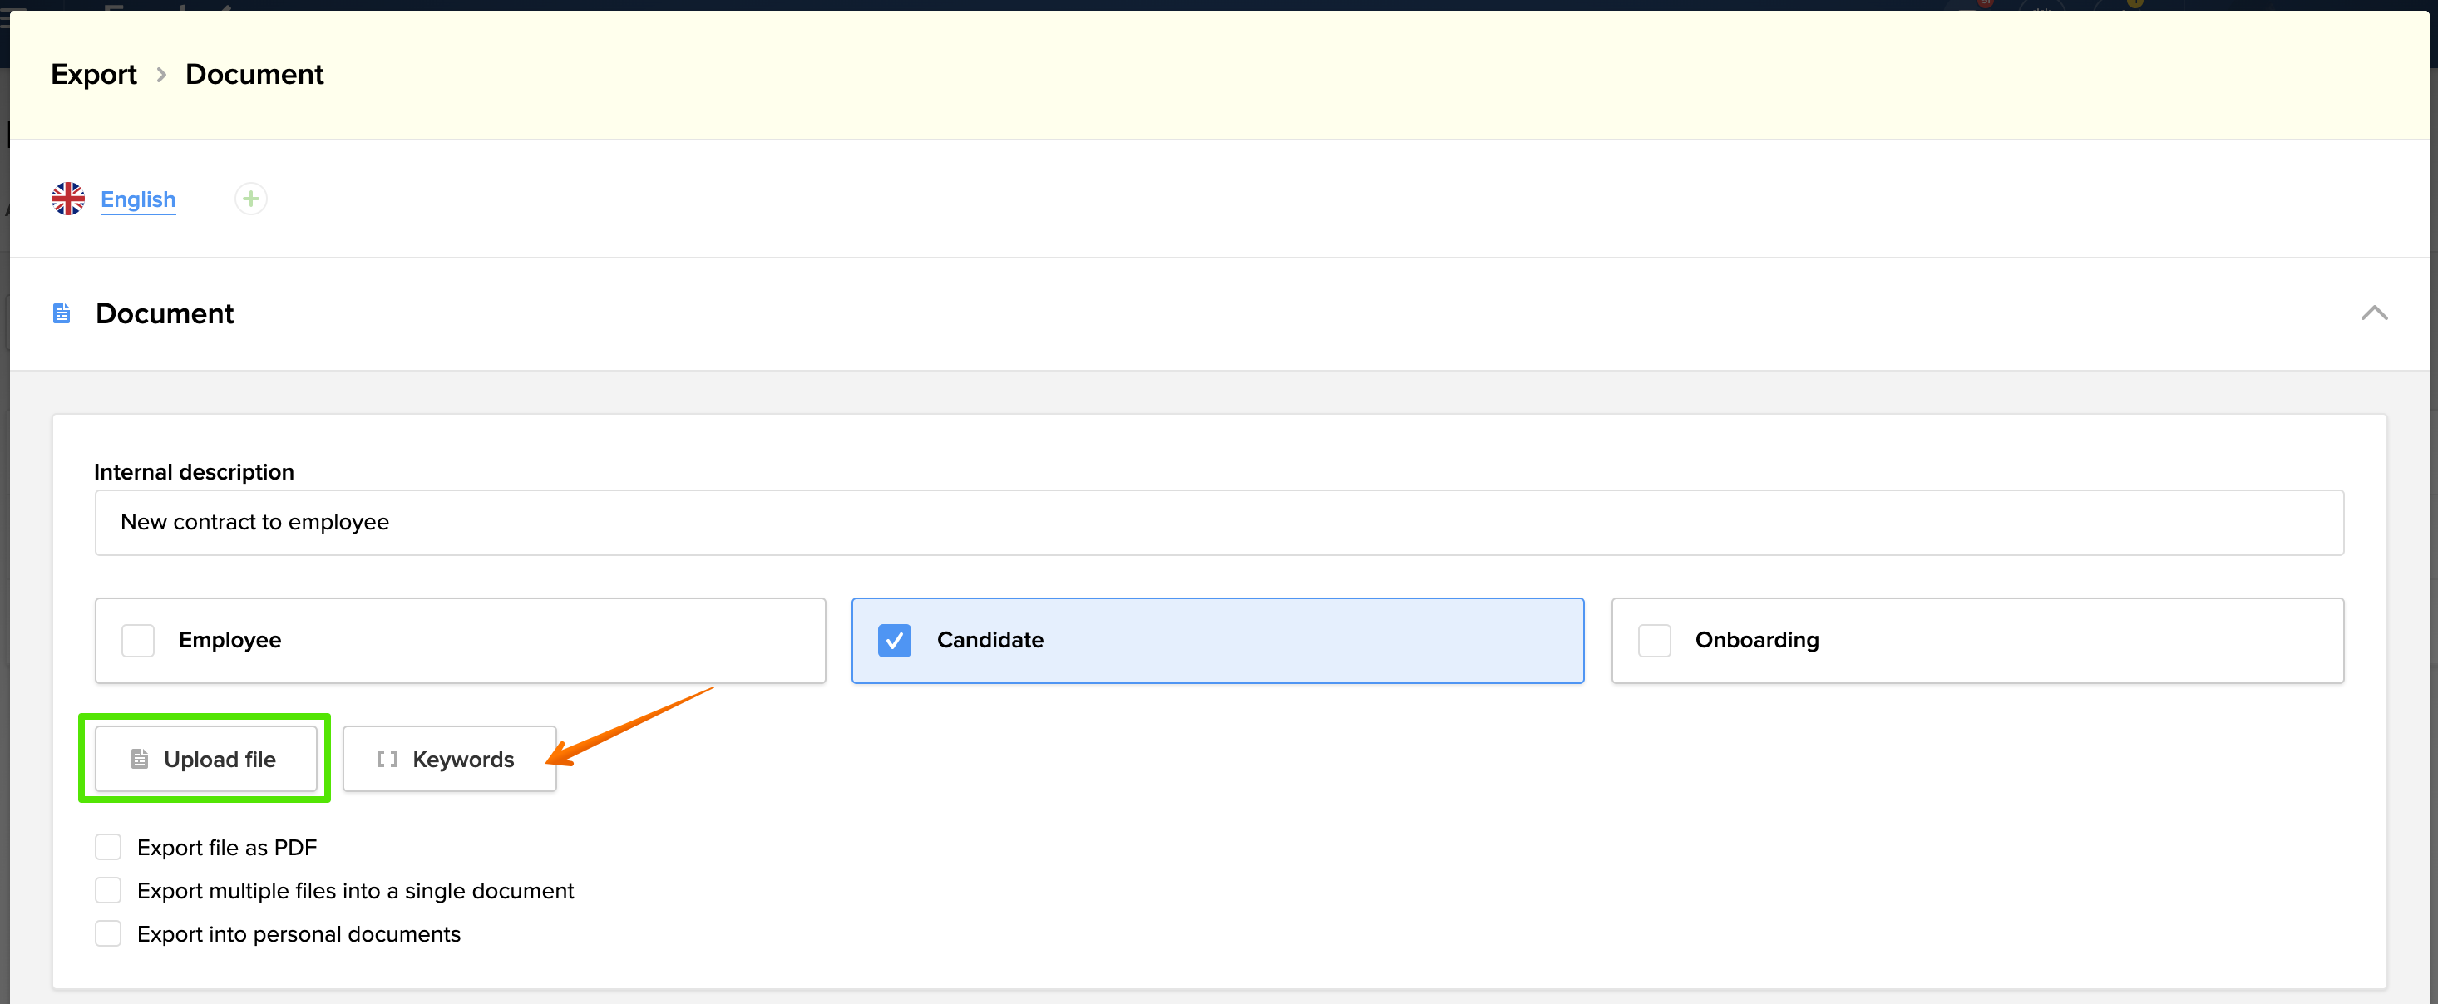The image size is (2438, 1004).
Task: Click the Document breadcrumb title
Action: (254, 75)
